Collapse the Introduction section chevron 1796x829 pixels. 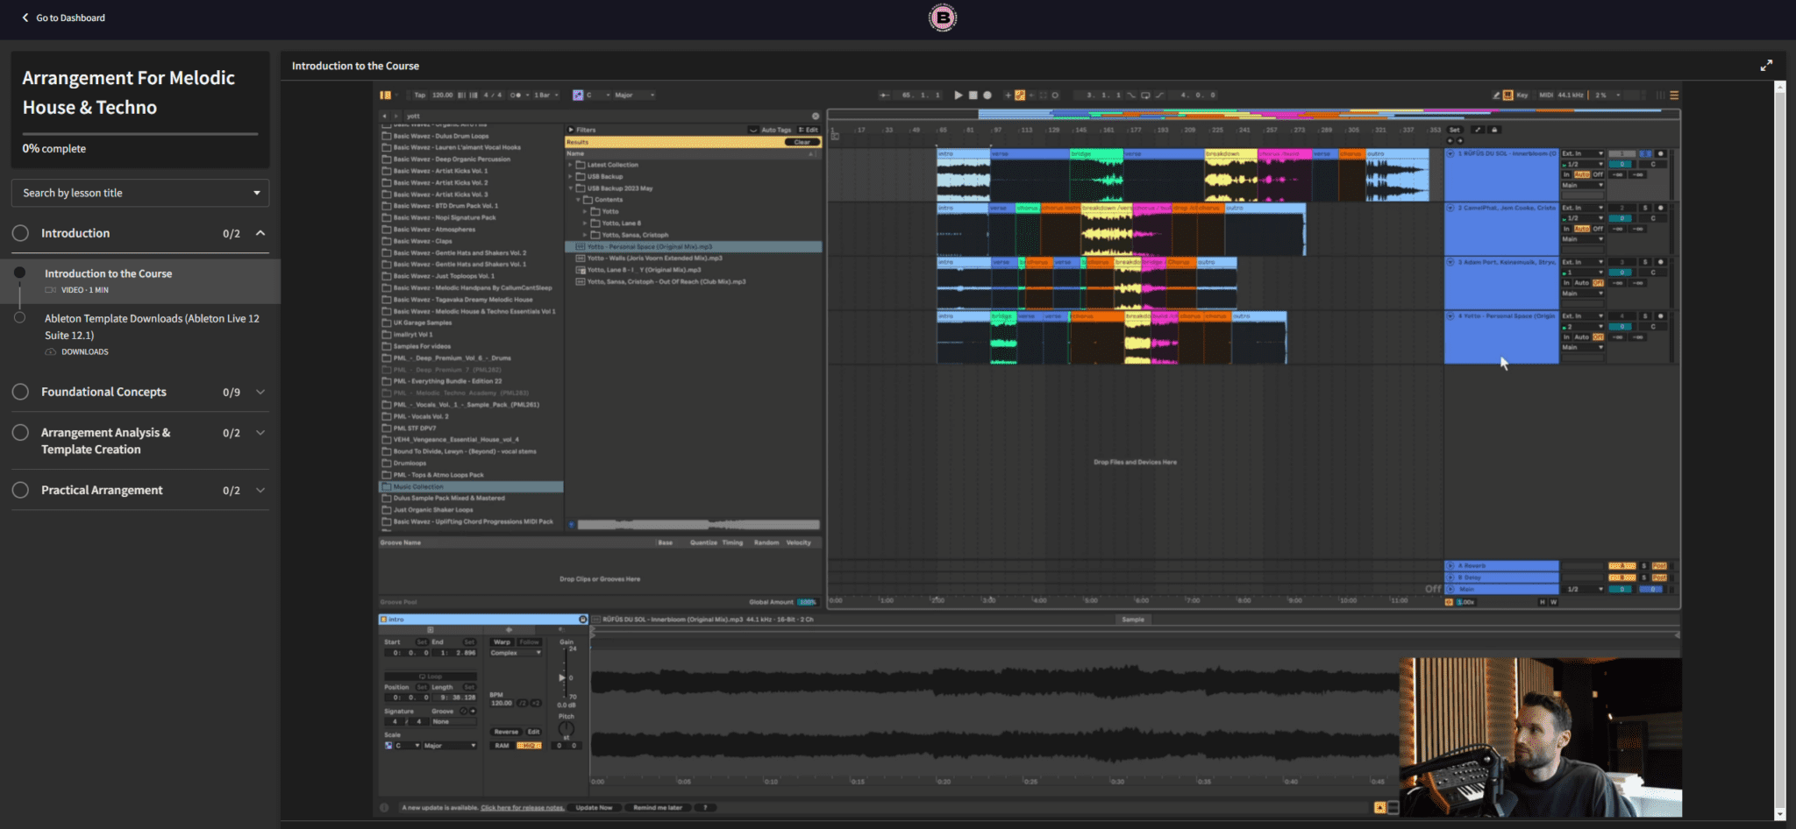pyautogui.click(x=260, y=233)
